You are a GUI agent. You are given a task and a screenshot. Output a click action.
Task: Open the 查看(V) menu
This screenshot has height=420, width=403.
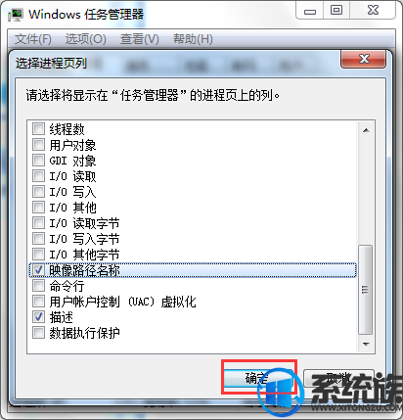pyautogui.click(x=140, y=39)
